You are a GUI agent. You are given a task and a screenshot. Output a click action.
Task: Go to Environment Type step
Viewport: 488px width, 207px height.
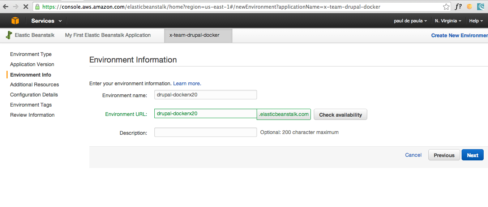pyautogui.click(x=31, y=54)
